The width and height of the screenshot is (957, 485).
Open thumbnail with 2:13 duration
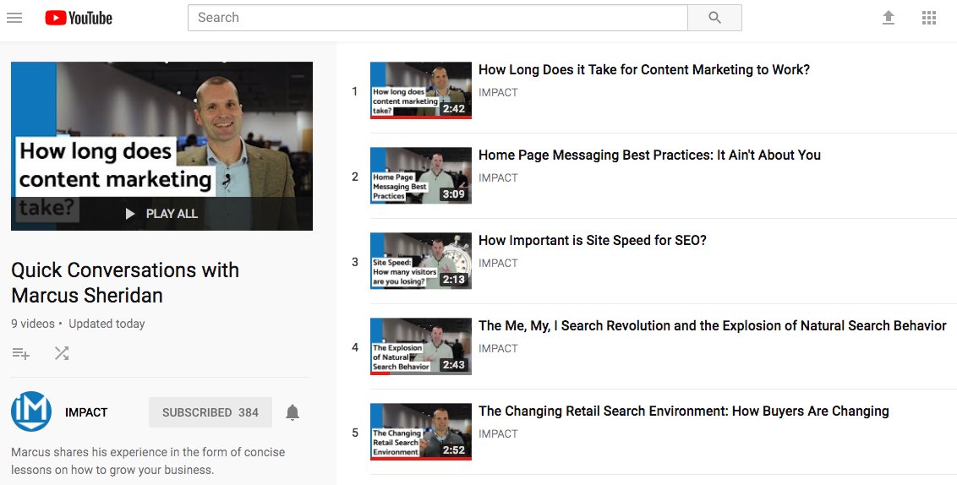[x=421, y=261]
